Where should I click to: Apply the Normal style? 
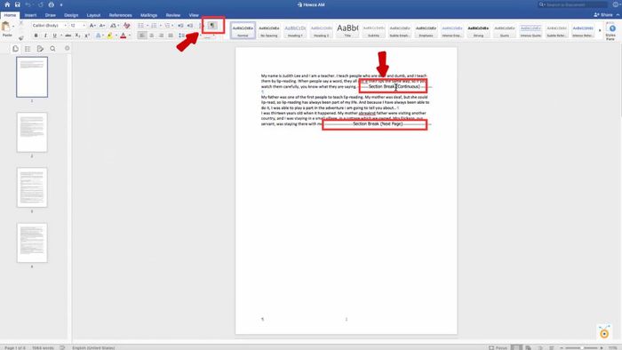[x=243, y=30]
